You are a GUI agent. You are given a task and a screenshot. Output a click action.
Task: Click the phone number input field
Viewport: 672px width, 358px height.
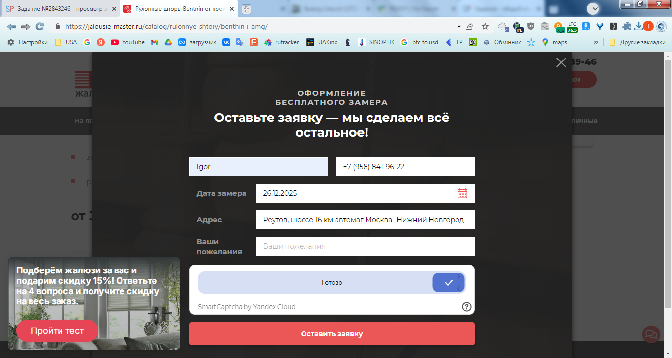click(405, 167)
